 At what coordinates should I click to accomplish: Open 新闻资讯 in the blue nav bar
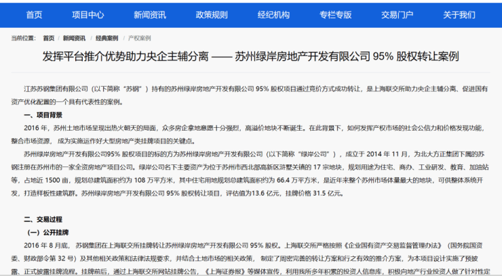(150, 14)
